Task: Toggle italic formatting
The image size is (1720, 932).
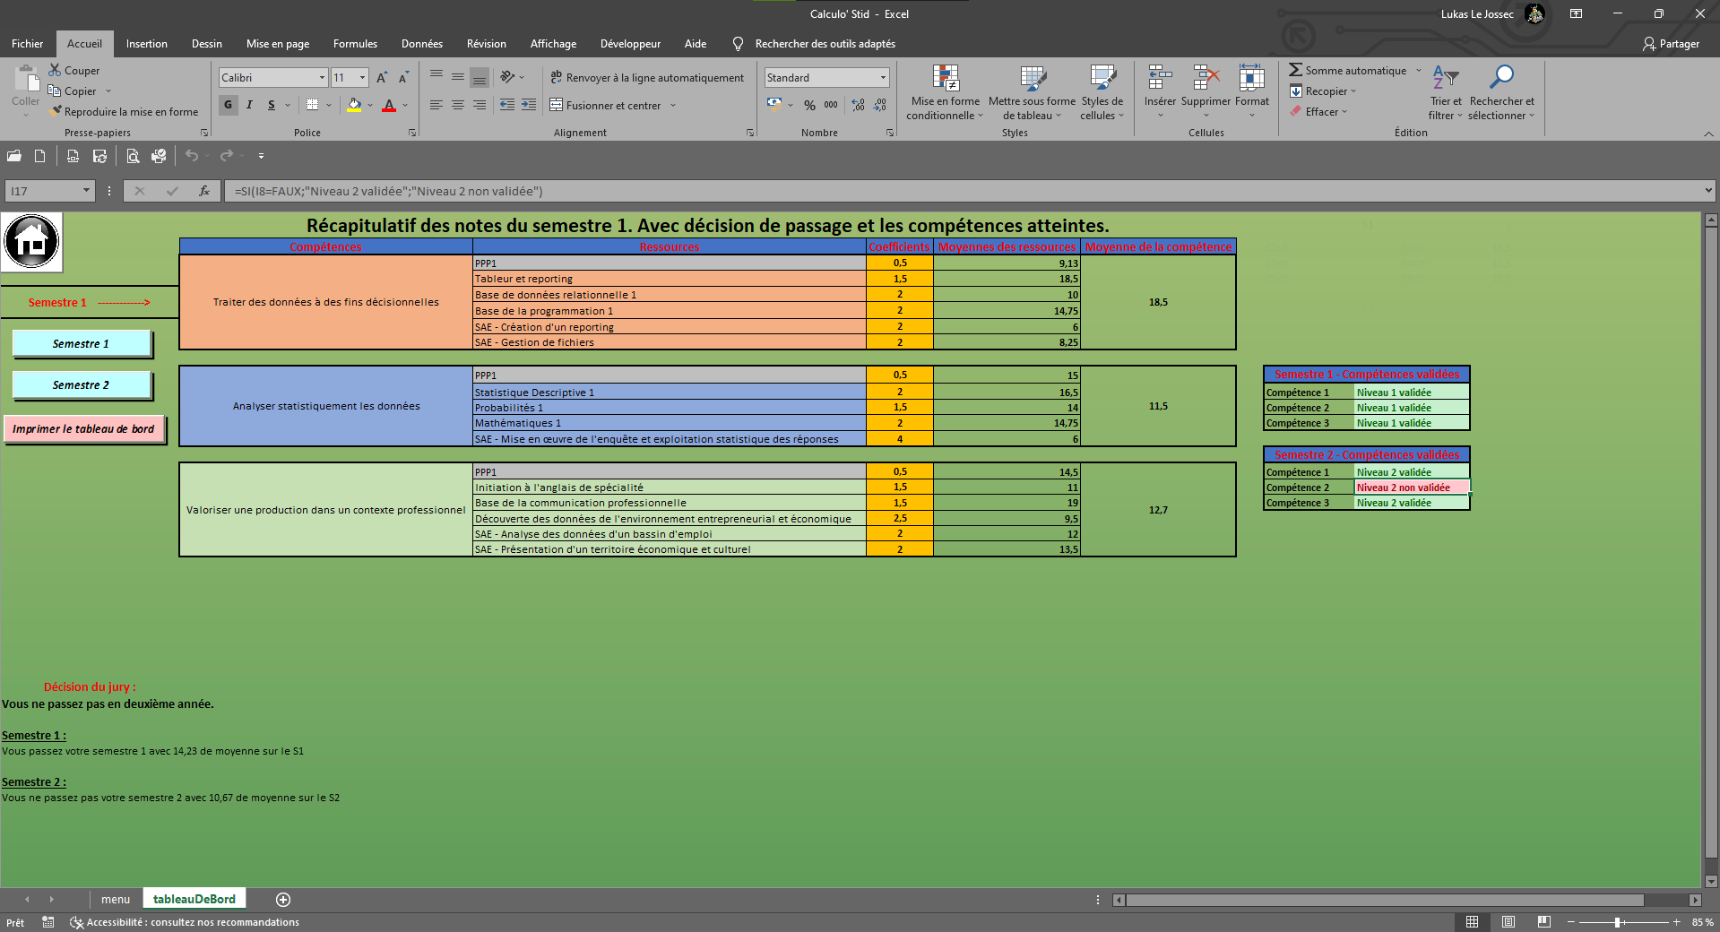Action: pyautogui.click(x=249, y=105)
